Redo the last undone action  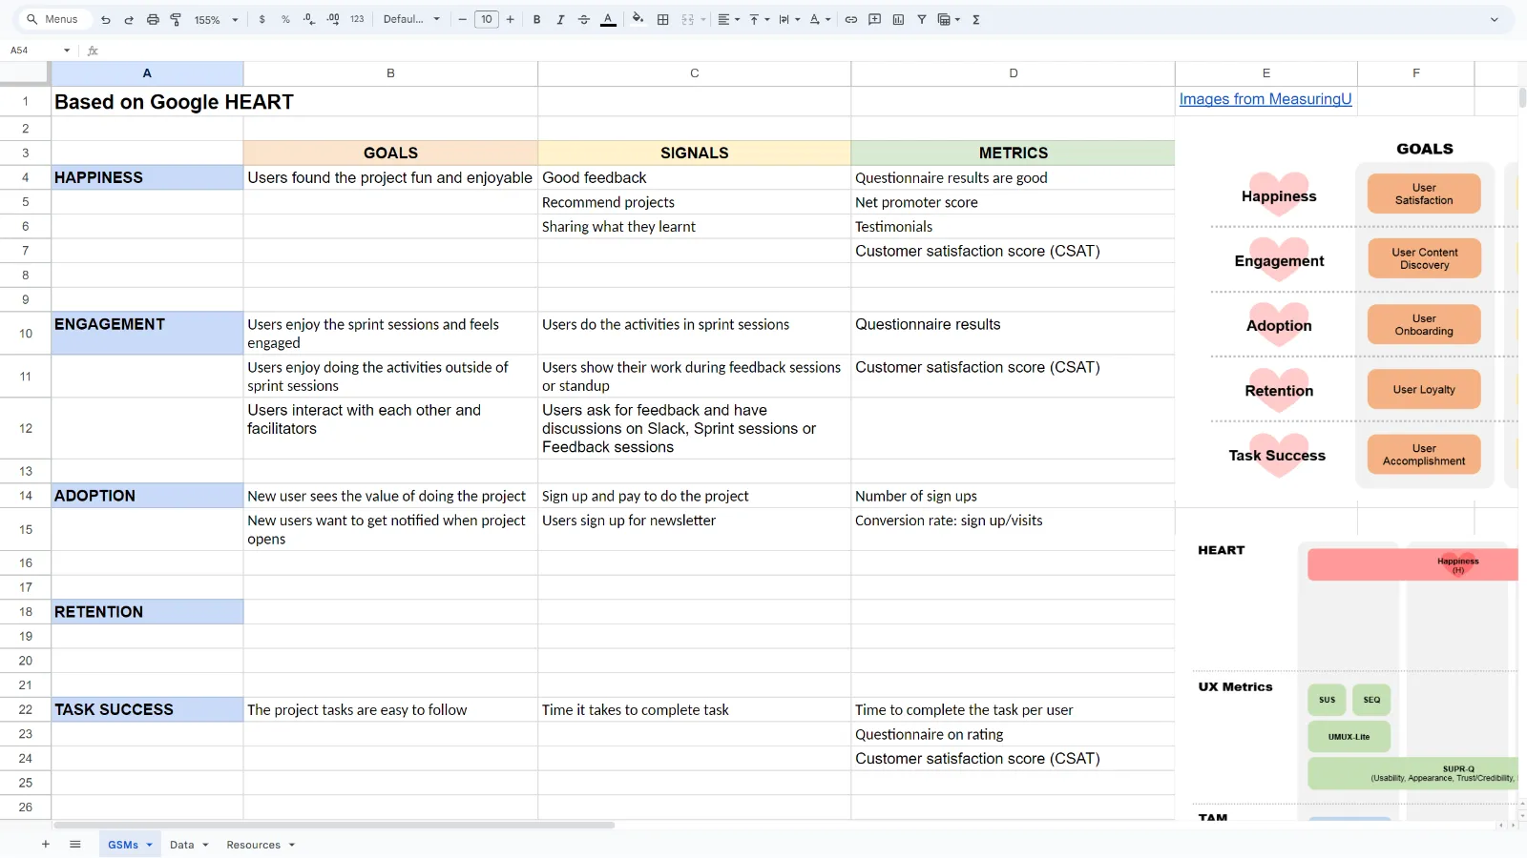point(129,19)
